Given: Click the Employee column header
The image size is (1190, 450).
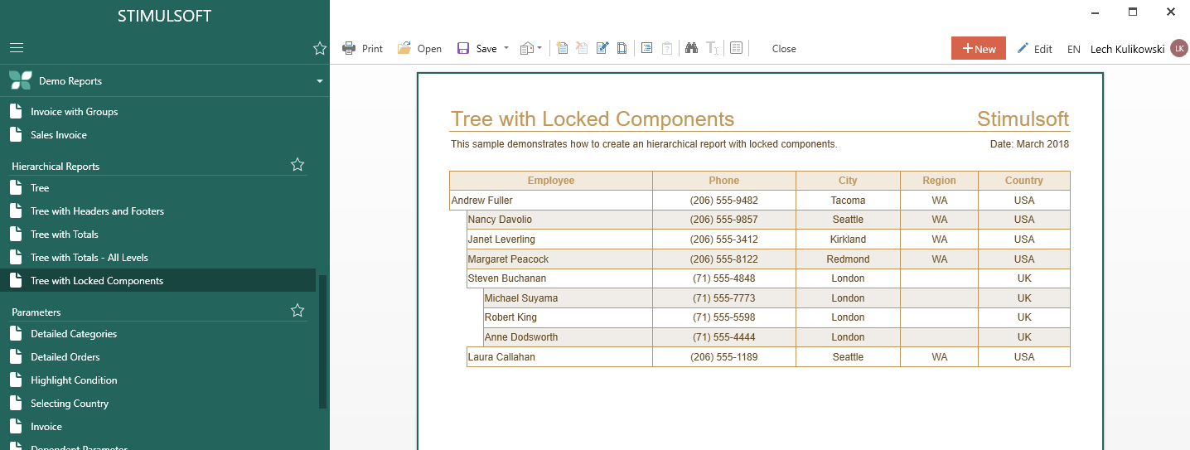Looking at the screenshot, I should (551, 181).
